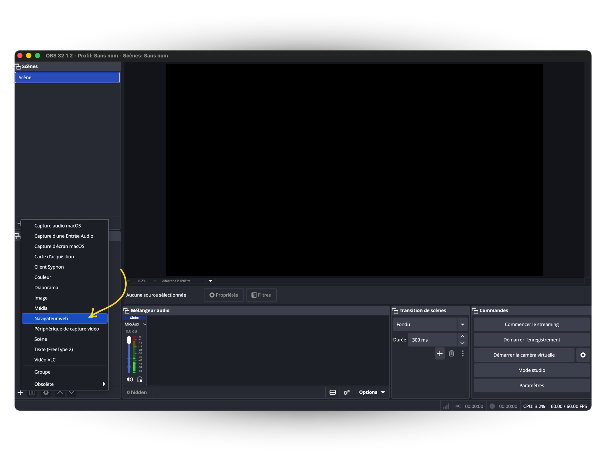Screen dimensions: 606x461
Task: Open Paramètres from Commandes panel
Action: 531,385
